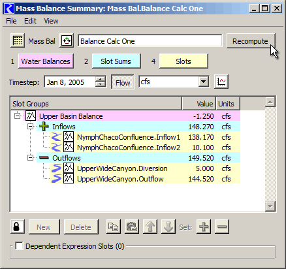Click the Balance Calc One name field
Image resolution: width=286 pixels, height=269 pixels.
point(150,41)
